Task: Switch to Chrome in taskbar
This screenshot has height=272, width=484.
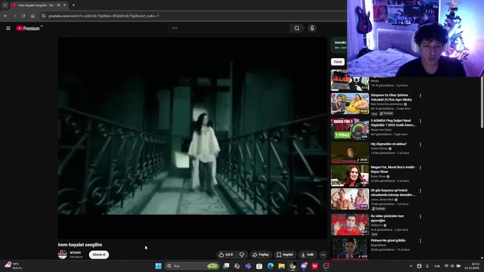Action: [x=293, y=266]
